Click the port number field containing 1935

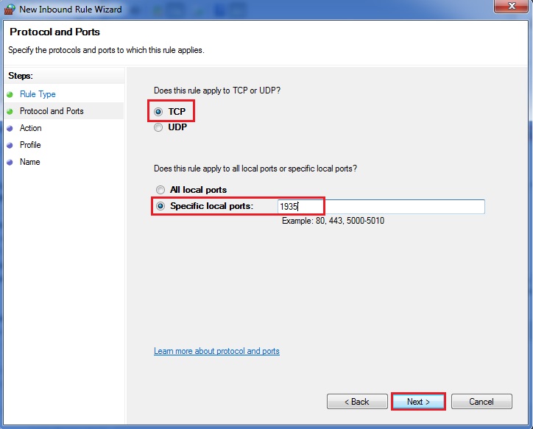point(380,207)
